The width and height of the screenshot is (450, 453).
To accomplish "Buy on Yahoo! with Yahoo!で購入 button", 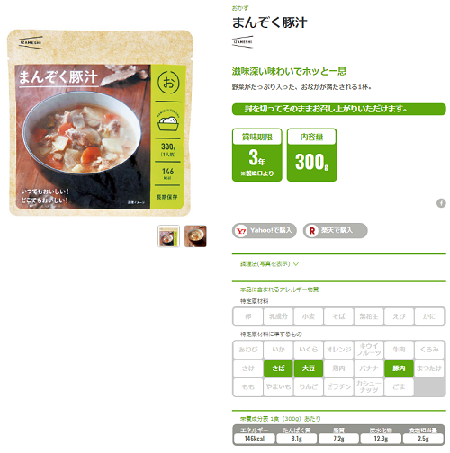I will [265, 231].
